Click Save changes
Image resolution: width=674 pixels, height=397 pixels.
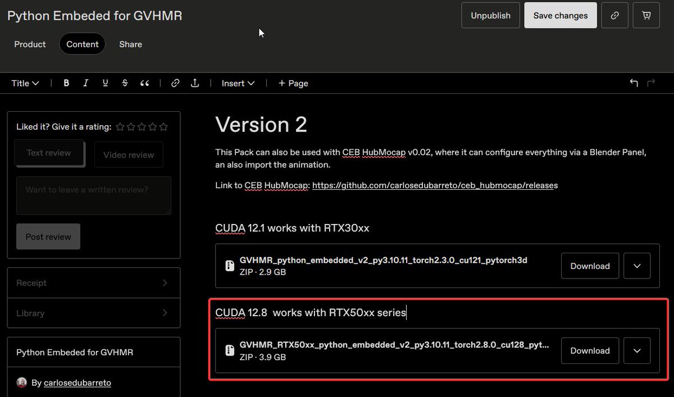561,16
